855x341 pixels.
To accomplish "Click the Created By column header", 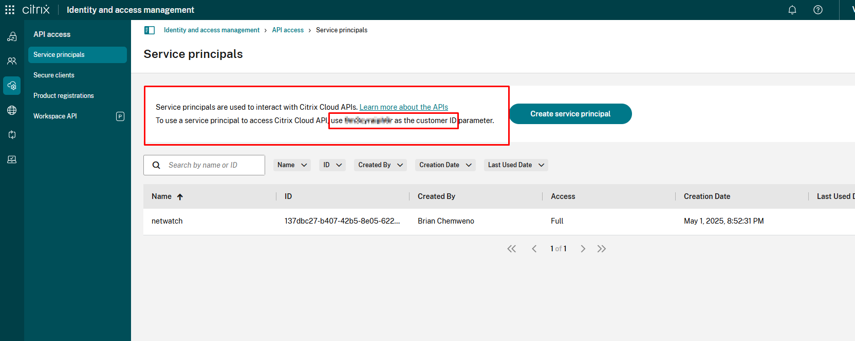I will pos(436,196).
